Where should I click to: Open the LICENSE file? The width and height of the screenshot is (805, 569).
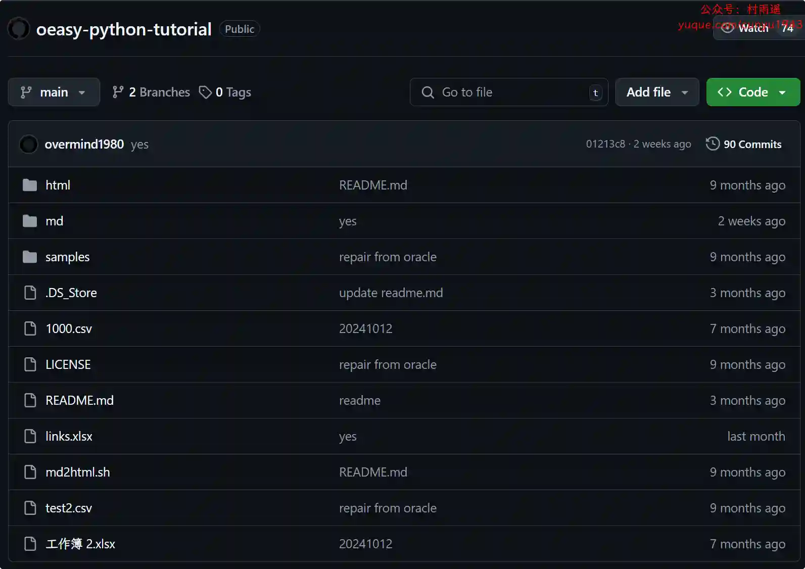(68, 365)
